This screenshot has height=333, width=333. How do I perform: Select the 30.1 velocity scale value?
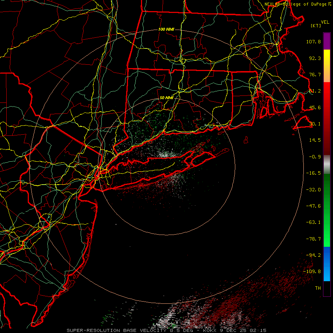pyautogui.click(x=315, y=124)
